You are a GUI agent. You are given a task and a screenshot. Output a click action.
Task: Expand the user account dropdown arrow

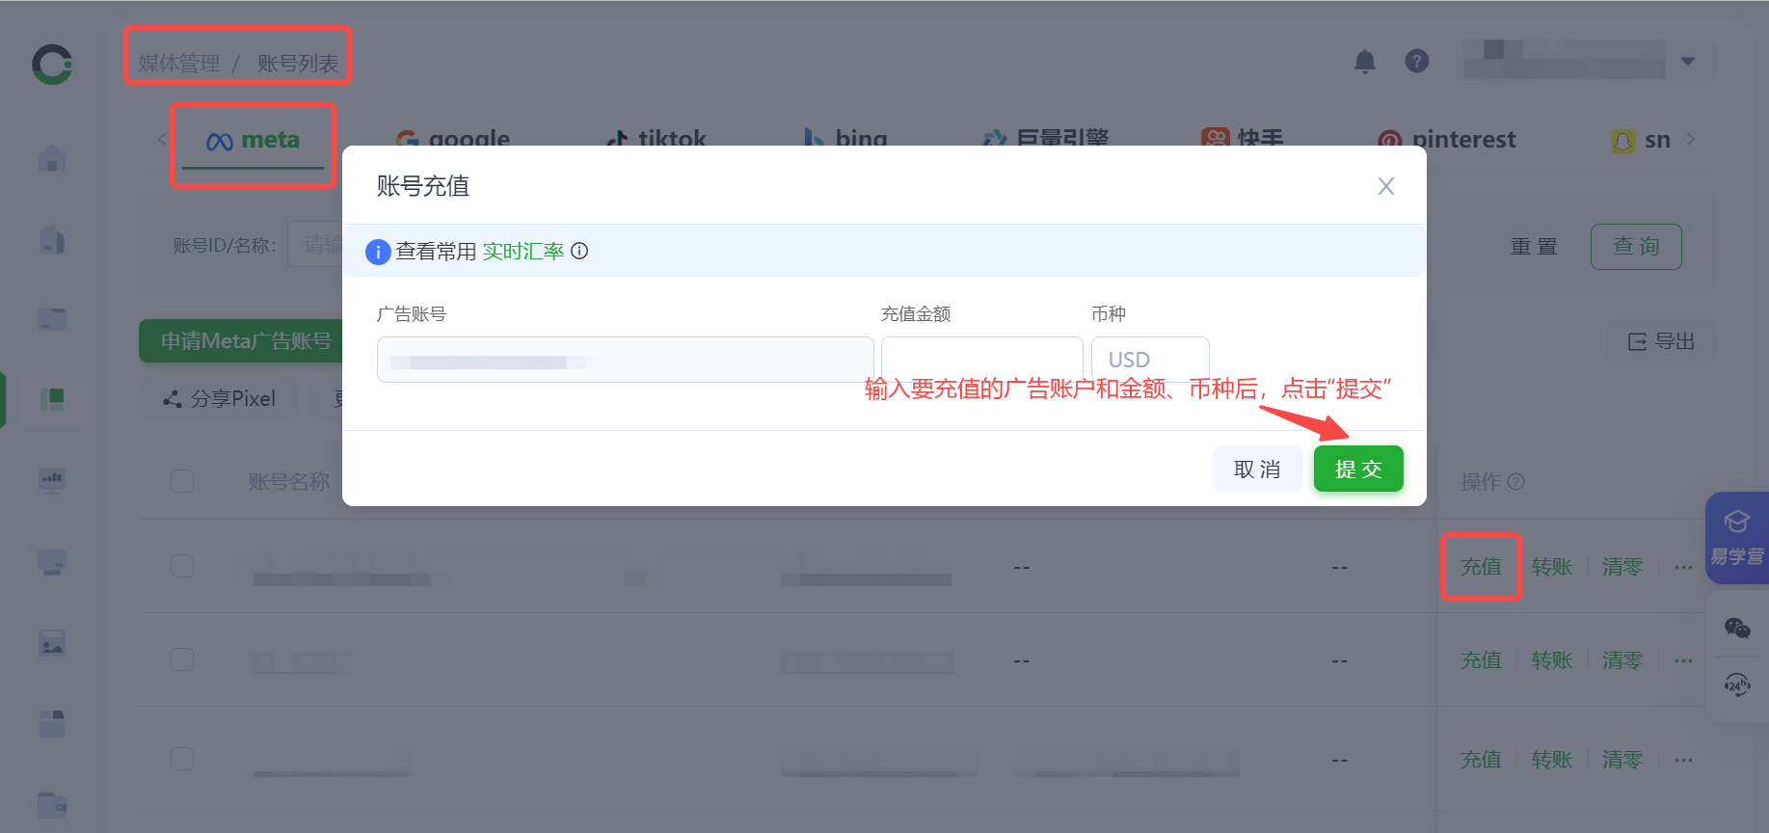coord(1687,62)
